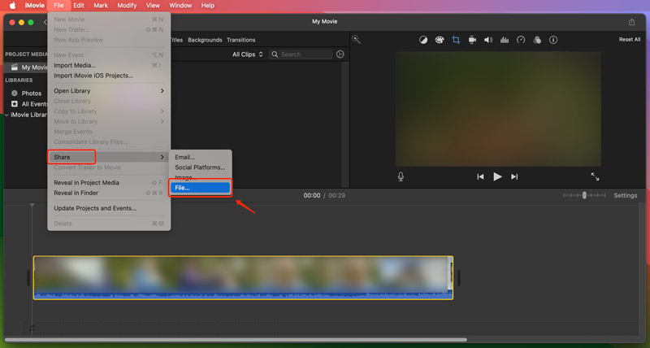Open the All Clips filter dropdown
This screenshot has width=650, height=348.
[246, 54]
